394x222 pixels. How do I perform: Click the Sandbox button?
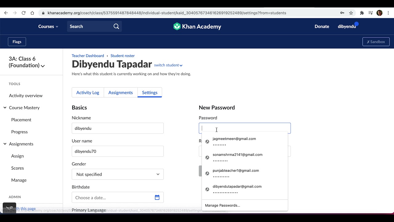[x=376, y=42]
